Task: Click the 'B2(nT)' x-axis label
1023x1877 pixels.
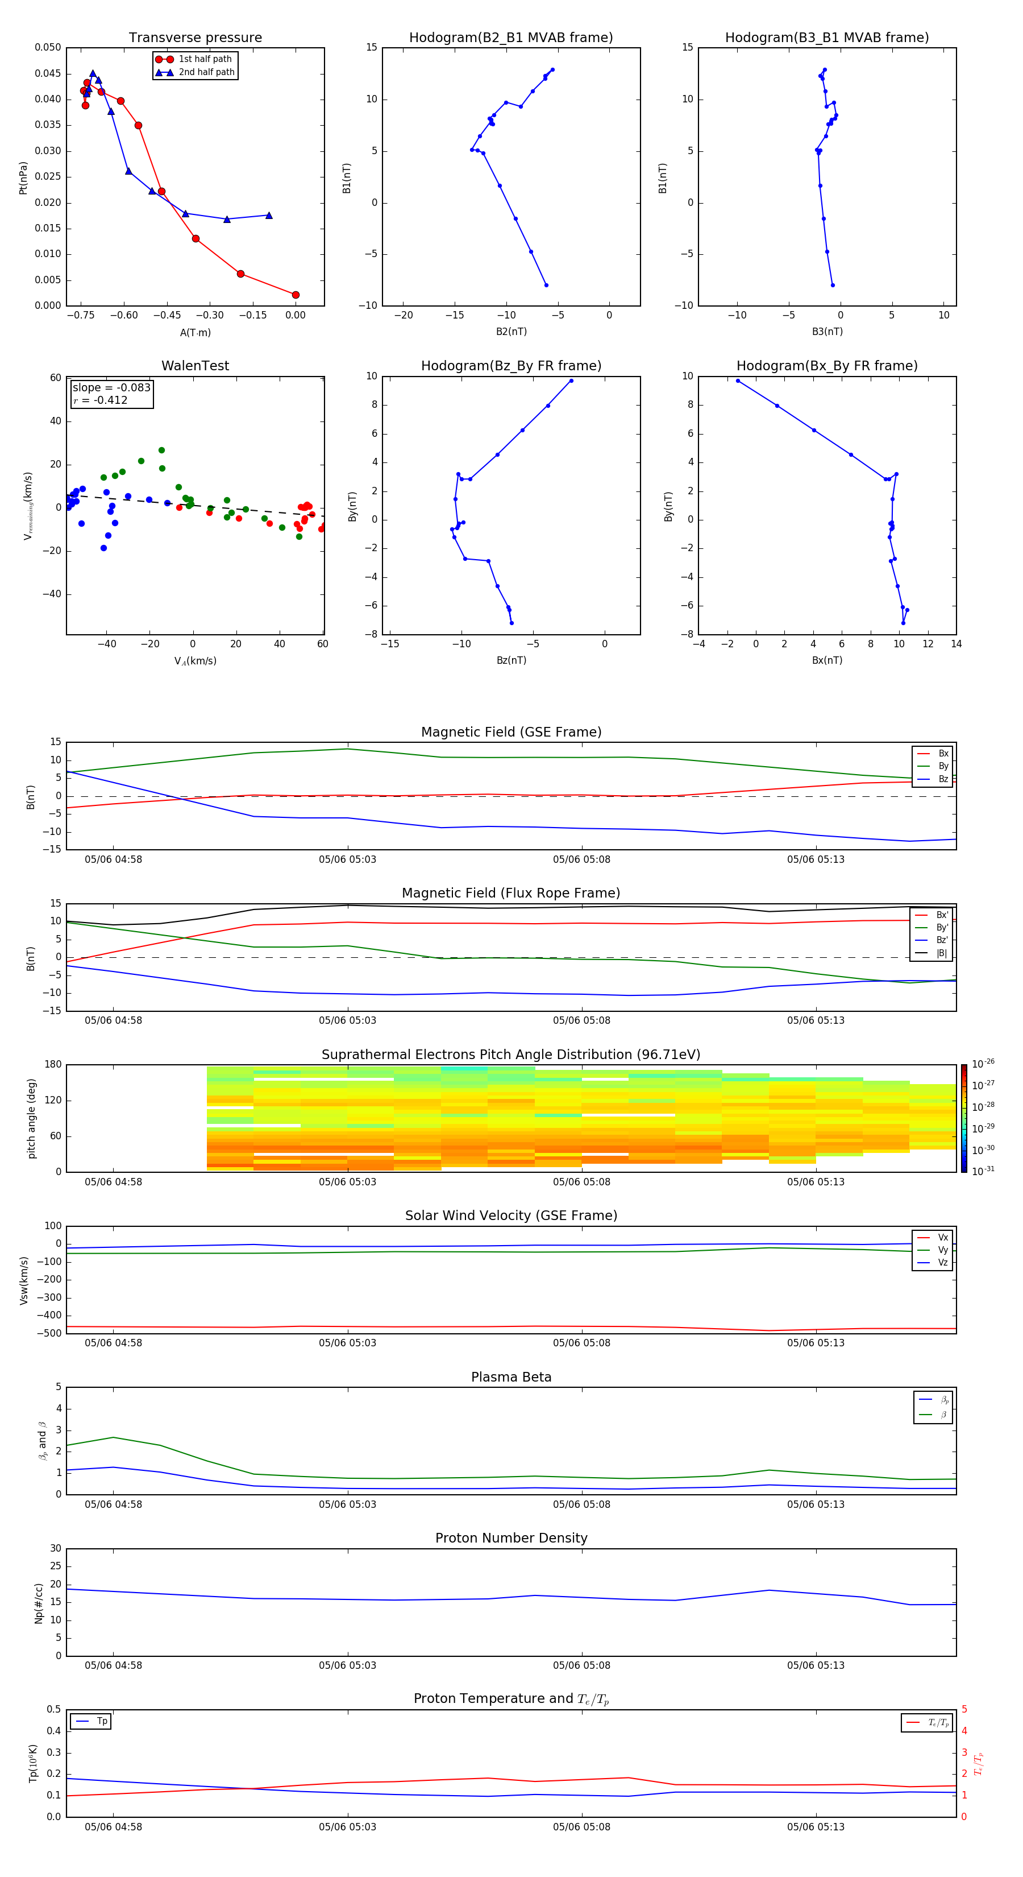Action: pos(511,332)
